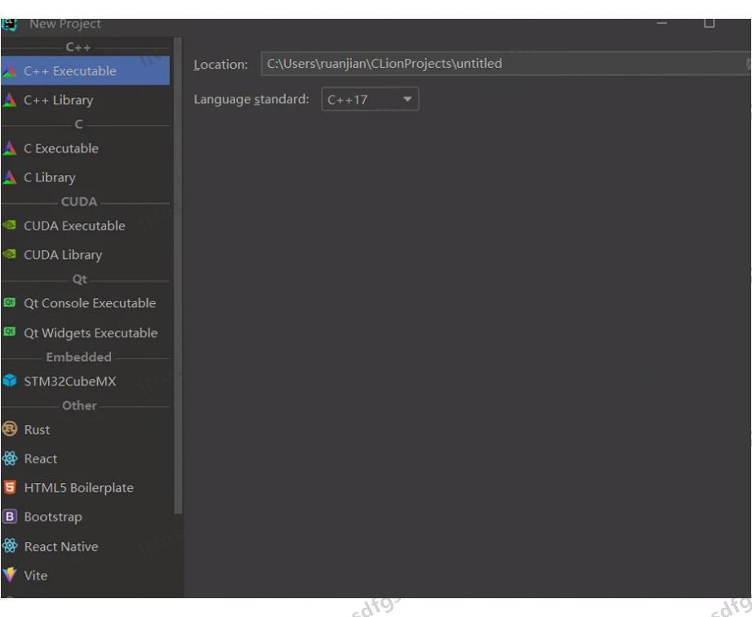Choose CUDA Library project type
This screenshot has height=617, width=752.
(86, 255)
